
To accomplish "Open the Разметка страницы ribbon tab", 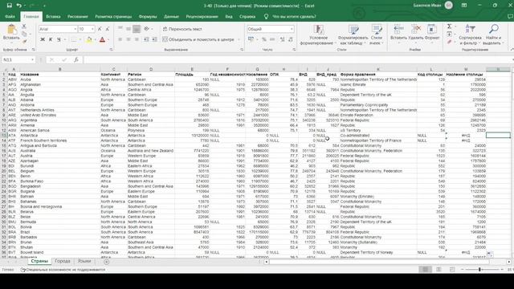I will click(113, 16).
